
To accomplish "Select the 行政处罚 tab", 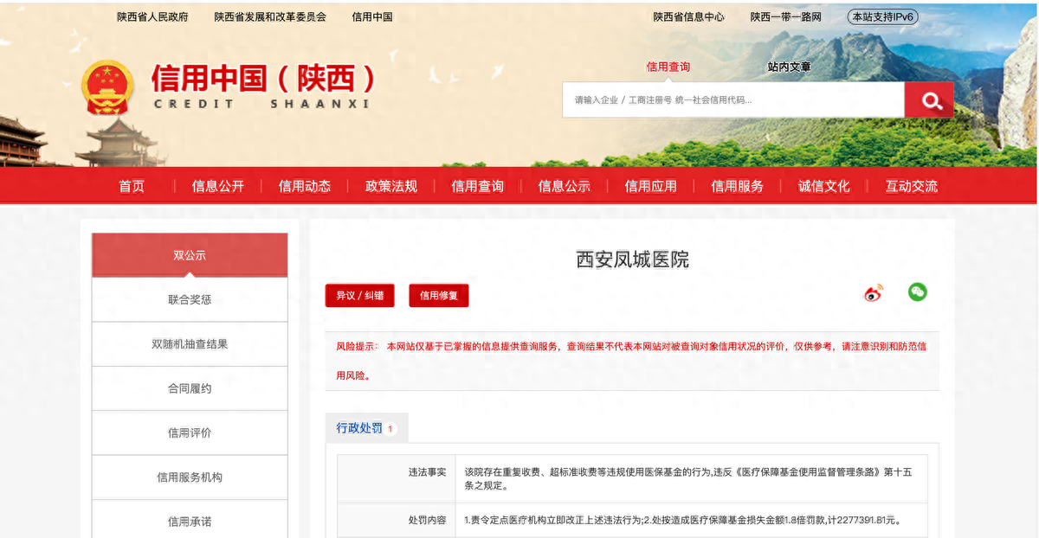I will tap(366, 428).
